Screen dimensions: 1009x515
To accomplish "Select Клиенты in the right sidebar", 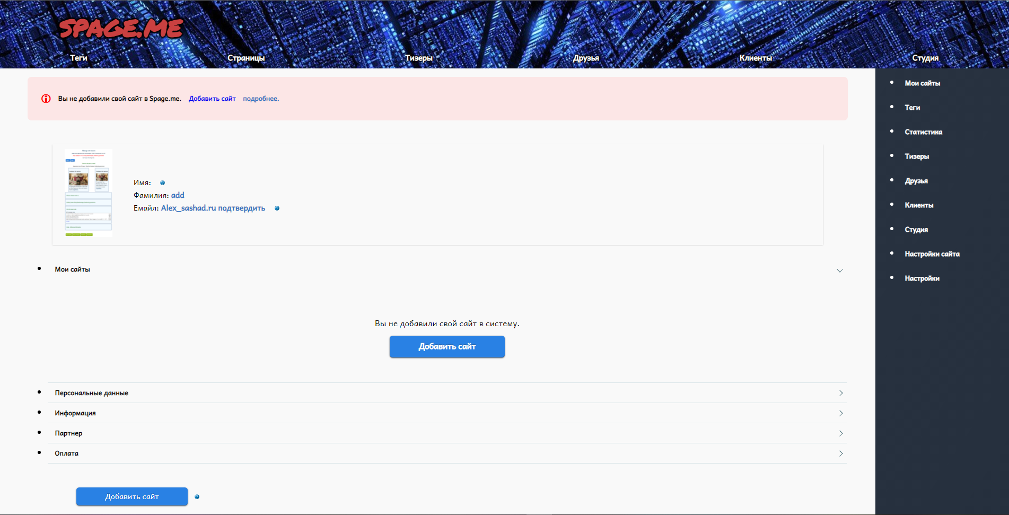I will (x=919, y=205).
